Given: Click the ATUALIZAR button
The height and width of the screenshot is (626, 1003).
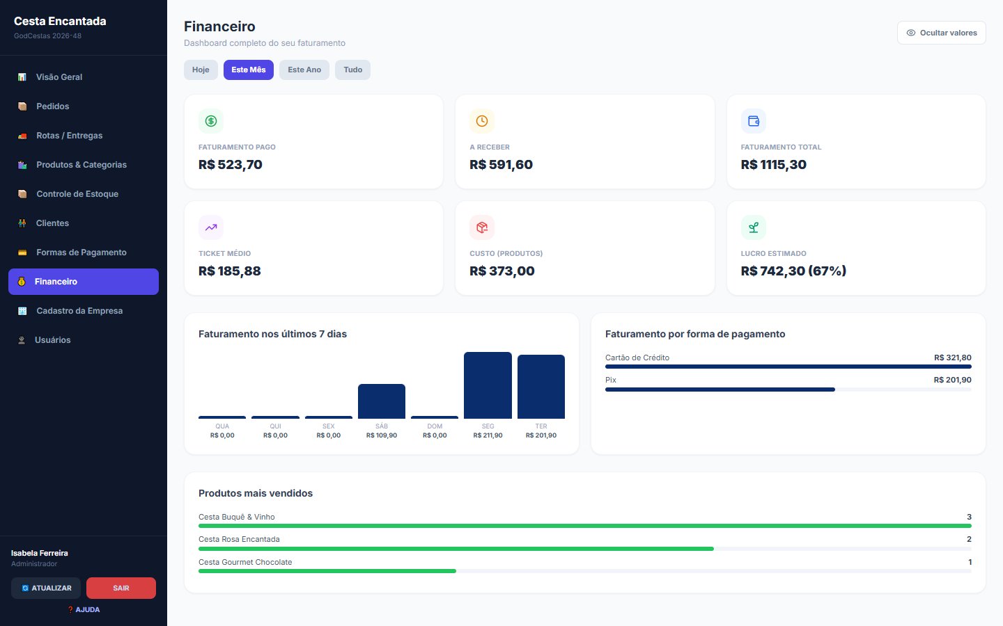Looking at the screenshot, I should tap(46, 588).
